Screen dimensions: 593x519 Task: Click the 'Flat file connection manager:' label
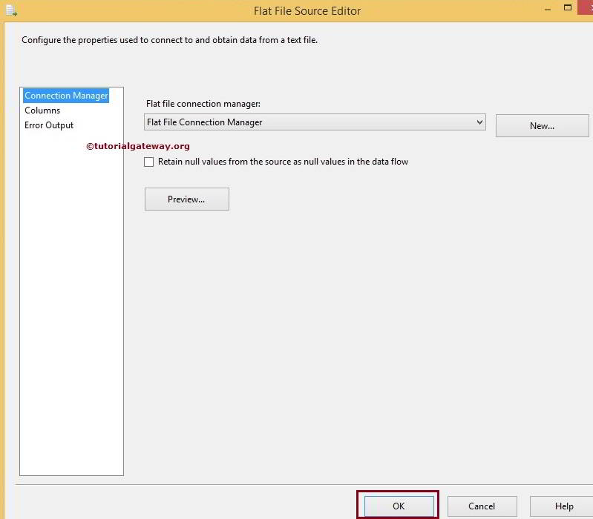tap(203, 104)
